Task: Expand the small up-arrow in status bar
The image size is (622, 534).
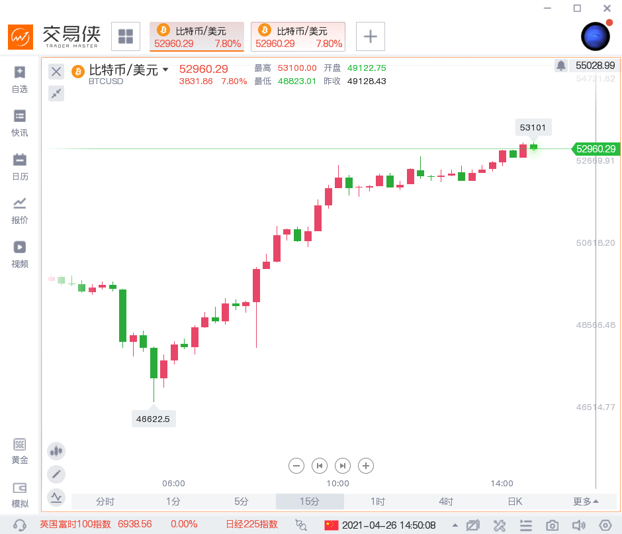Action: click(x=455, y=525)
